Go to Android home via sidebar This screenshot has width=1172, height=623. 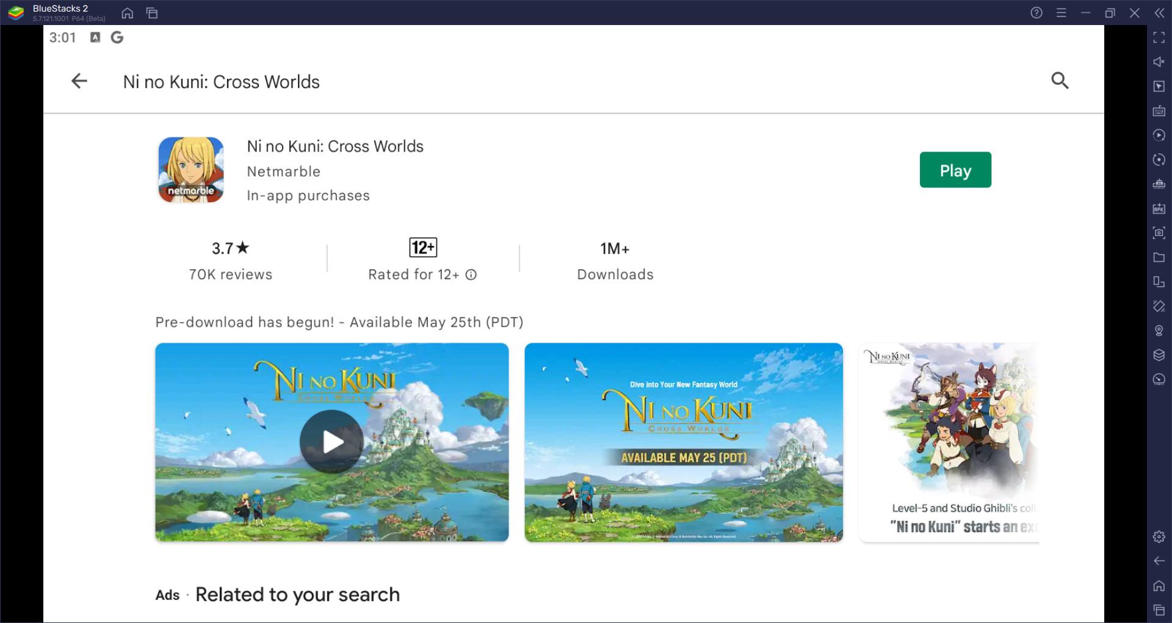[x=1159, y=586]
